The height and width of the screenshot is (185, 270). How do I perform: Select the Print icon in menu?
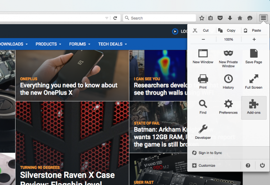[x=203, y=79]
